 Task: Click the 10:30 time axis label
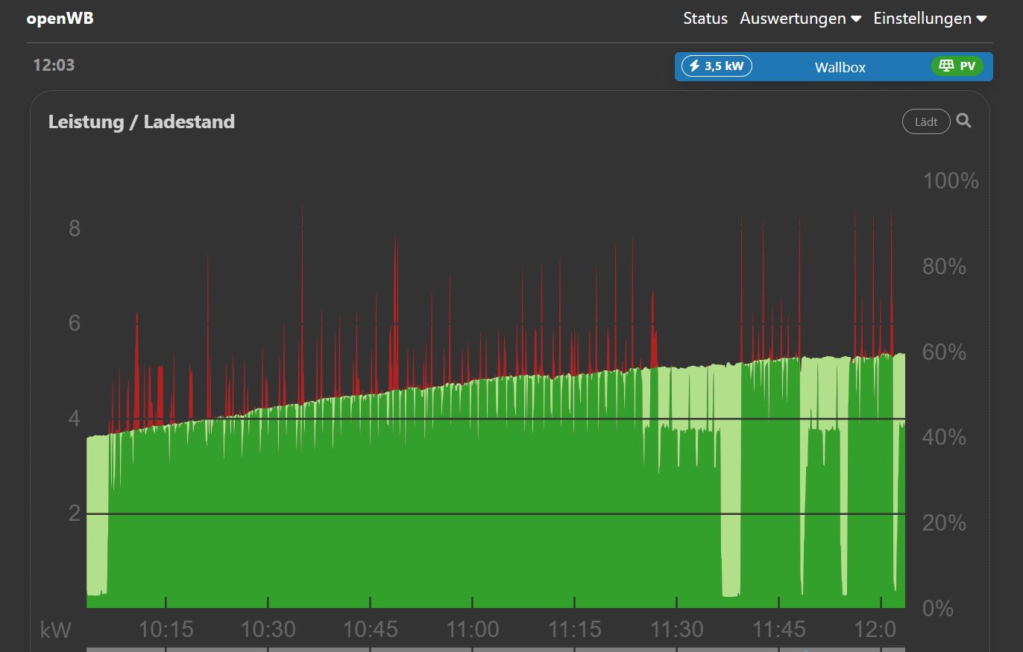[268, 630]
